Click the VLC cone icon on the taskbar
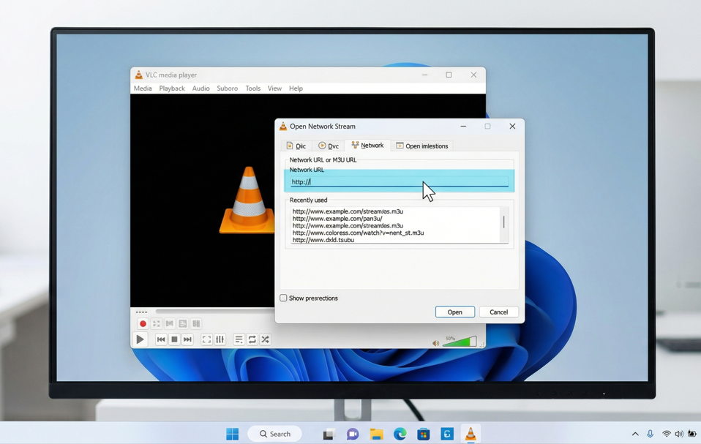This screenshot has height=444, width=701. (471, 434)
